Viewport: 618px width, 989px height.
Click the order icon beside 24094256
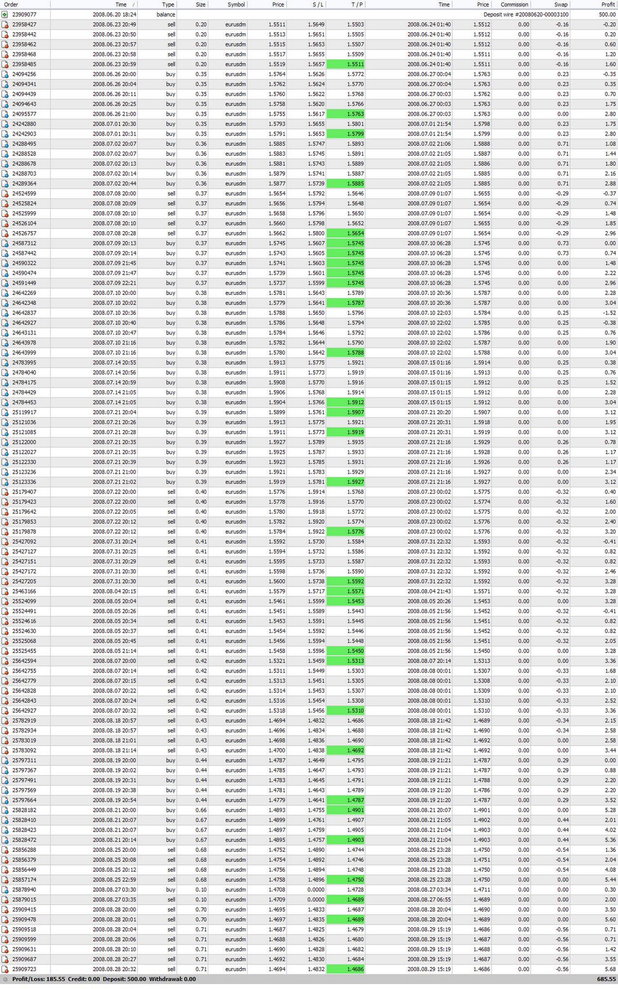coord(5,74)
